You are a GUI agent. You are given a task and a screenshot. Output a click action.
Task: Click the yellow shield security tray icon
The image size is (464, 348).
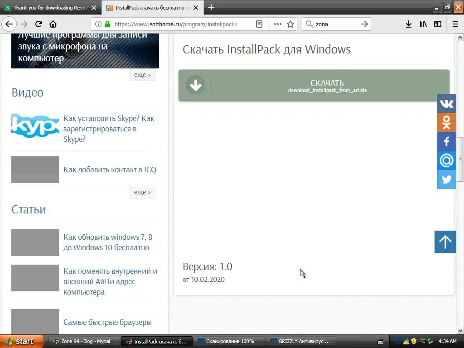(x=414, y=341)
